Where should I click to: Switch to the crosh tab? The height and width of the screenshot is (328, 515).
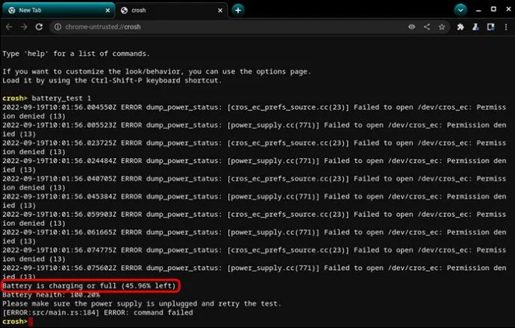171,10
